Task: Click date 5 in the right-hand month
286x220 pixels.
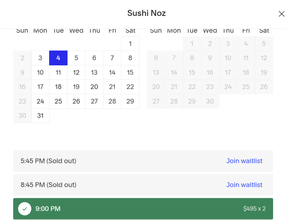Action: click(264, 44)
